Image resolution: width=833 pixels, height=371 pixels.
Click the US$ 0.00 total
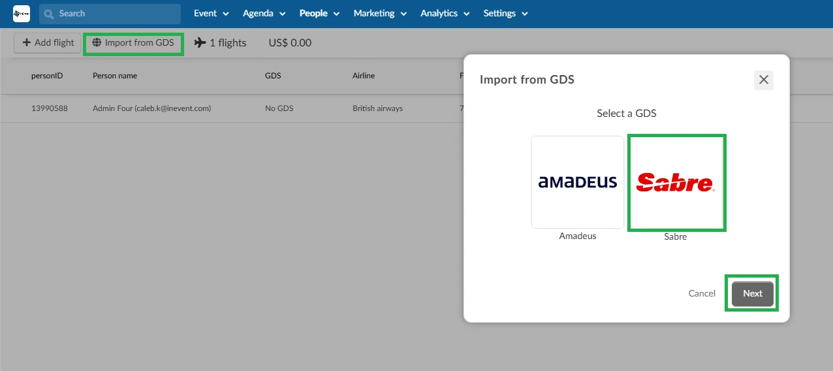(290, 43)
